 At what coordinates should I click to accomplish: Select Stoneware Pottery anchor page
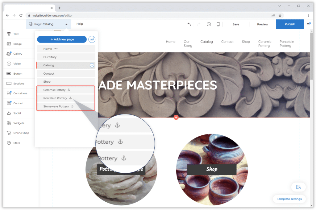click(x=56, y=106)
